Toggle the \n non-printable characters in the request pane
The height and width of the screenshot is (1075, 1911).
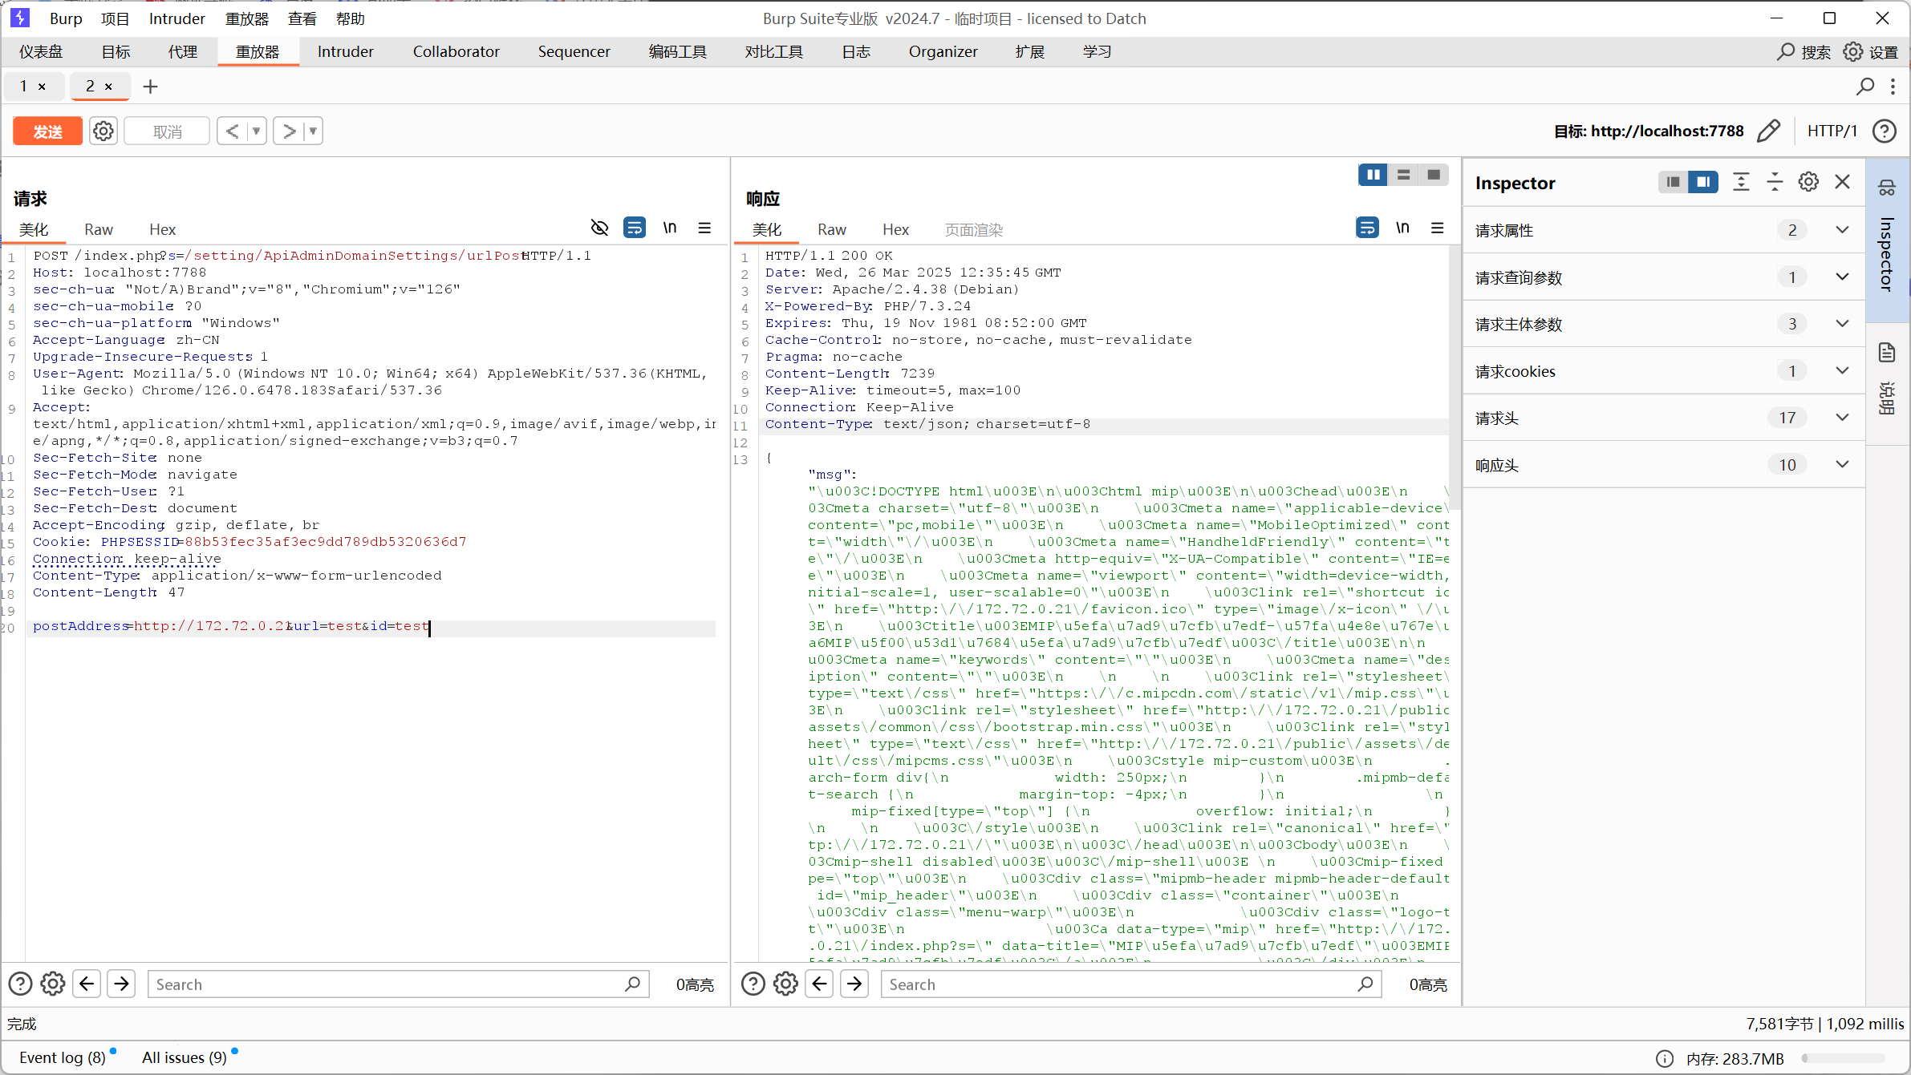(x=669, y=228)
